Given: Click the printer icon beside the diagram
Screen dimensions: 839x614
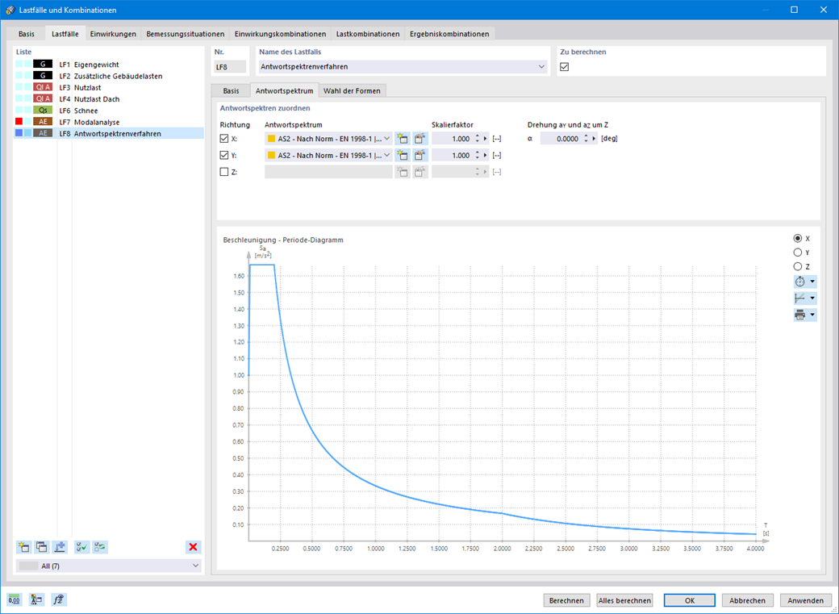Looking at the screenshot, I should (x=800, y=315).
